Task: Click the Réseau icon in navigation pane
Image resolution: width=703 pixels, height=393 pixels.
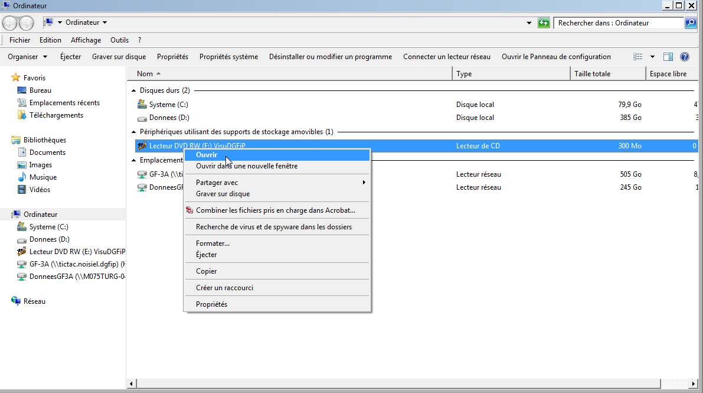Action: [17, 301]
